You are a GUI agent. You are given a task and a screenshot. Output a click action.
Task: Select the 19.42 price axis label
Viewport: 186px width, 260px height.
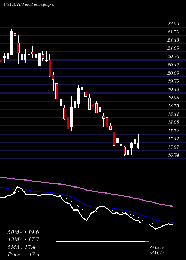pos(173,90)
